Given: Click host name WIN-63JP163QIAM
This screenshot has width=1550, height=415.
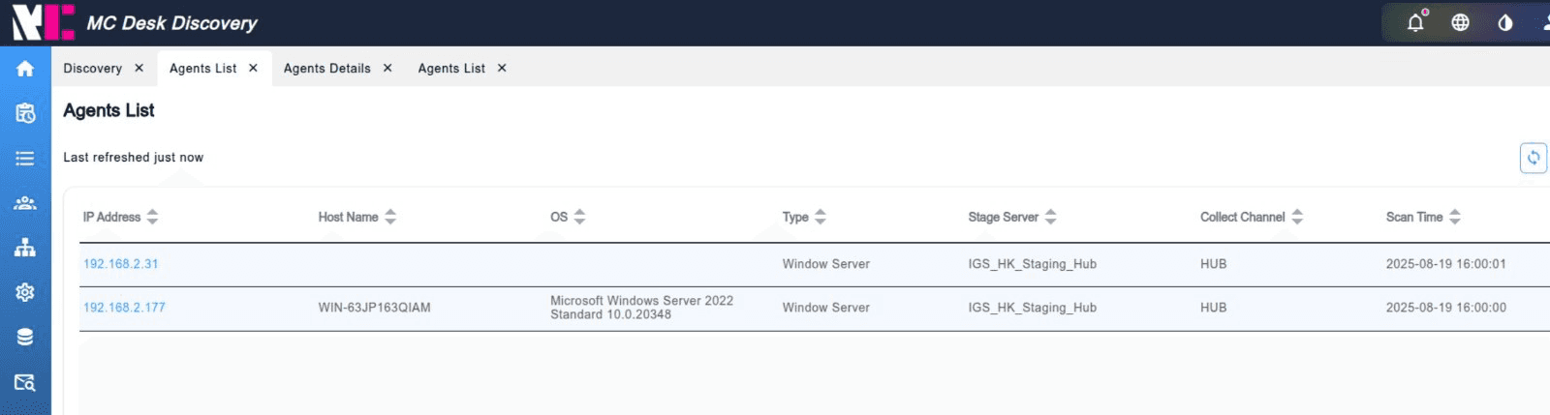Looking at the screenshot, I should (x=375, y=308).
